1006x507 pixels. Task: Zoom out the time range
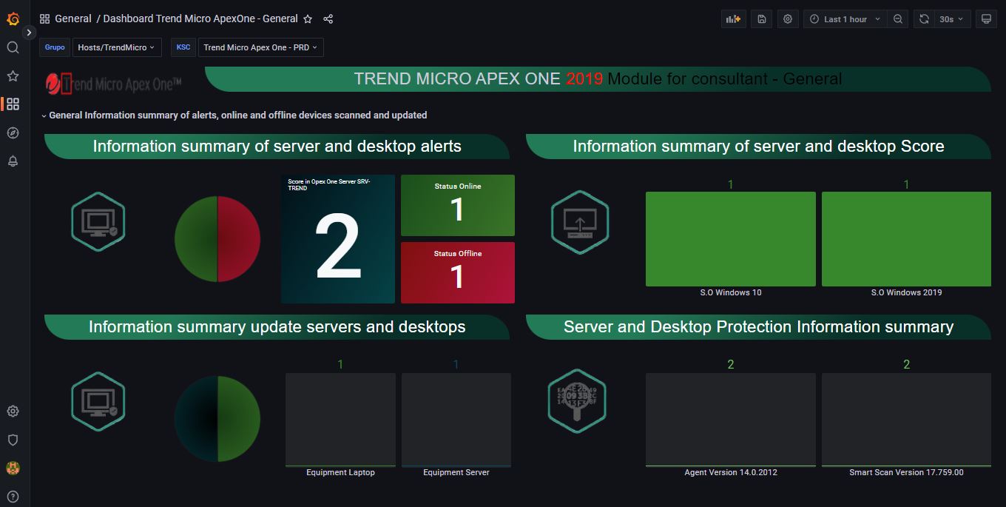[x=898, y=19]
